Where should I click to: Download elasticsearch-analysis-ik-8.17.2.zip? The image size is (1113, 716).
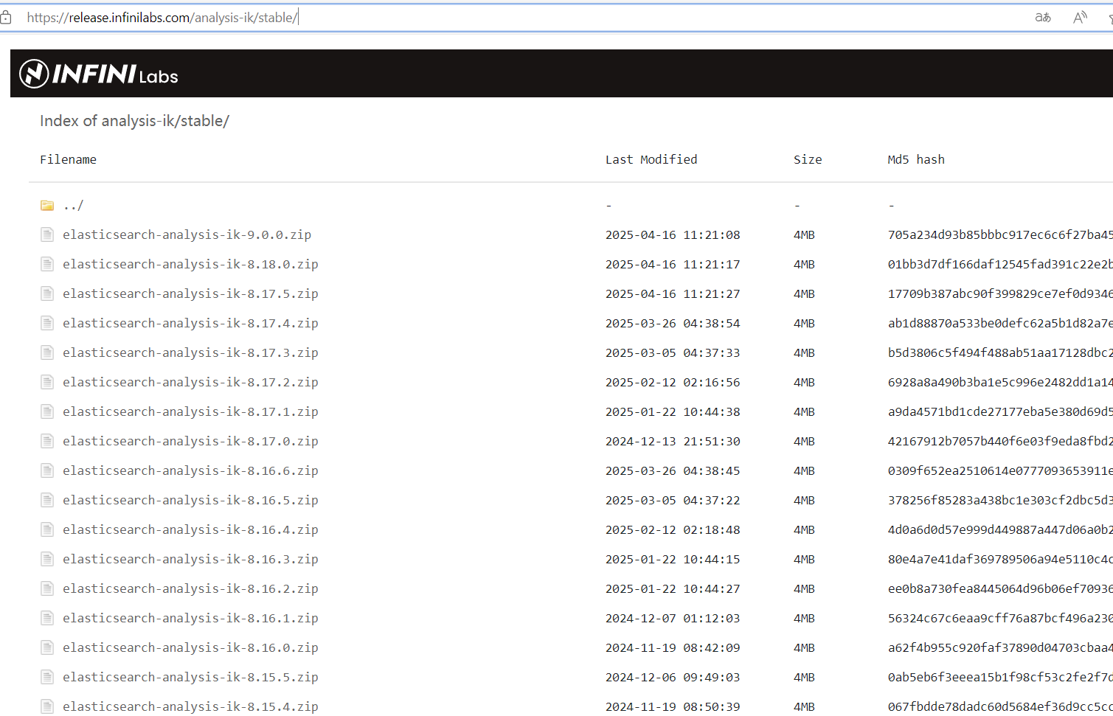point(190,382)
